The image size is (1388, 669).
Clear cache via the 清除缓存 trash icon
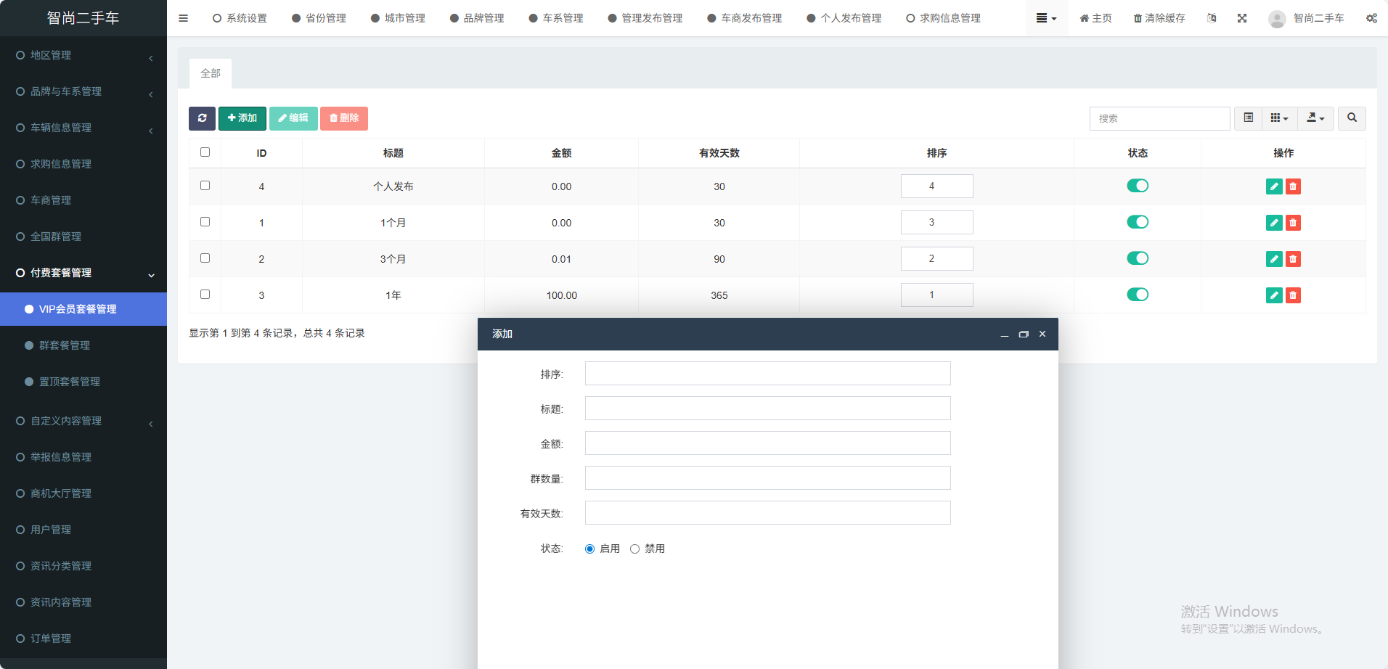[1159, 18]
